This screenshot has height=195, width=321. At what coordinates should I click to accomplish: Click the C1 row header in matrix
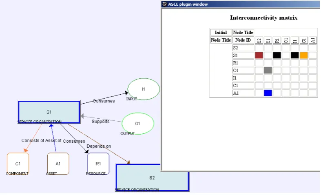tap(243, 86)
